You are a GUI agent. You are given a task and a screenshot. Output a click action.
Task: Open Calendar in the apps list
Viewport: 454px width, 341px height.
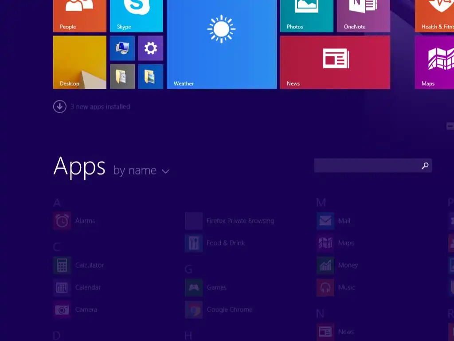77,287
